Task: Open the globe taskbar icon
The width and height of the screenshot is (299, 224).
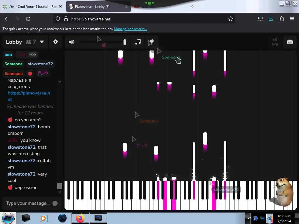Action: (62, 218)
